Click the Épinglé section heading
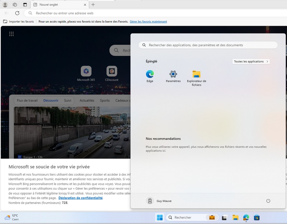 click(x=151, y=61)
